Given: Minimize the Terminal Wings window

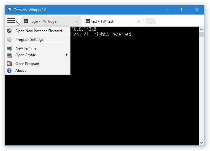Looking at the screenshot, I should pyautogui.click(x=169, y=10).
